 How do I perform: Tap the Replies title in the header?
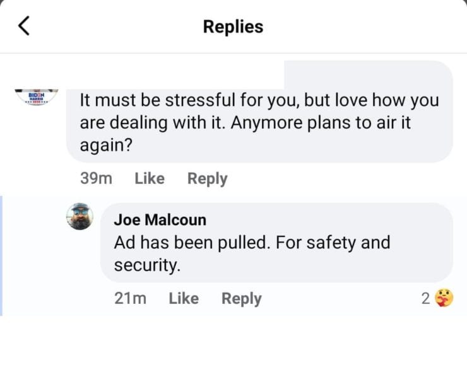[x=233, y=26]
